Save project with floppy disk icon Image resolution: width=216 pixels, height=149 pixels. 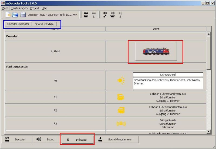click(23, 15)
